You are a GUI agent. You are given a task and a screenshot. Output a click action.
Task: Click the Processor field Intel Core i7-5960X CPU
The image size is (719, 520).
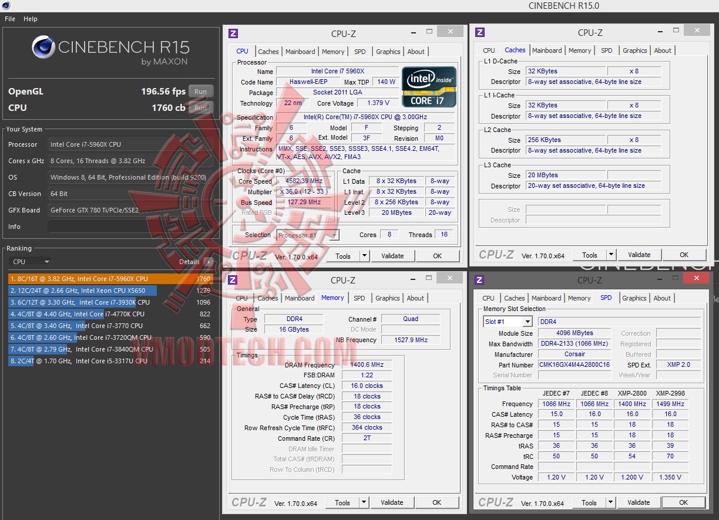coord(130,144)
